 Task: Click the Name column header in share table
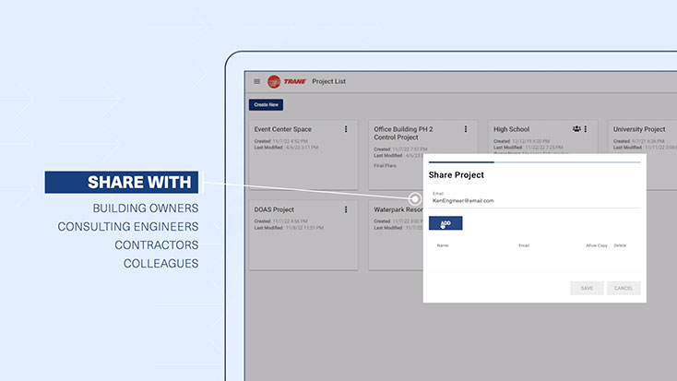pyautogui.click(x=443, y=245)
